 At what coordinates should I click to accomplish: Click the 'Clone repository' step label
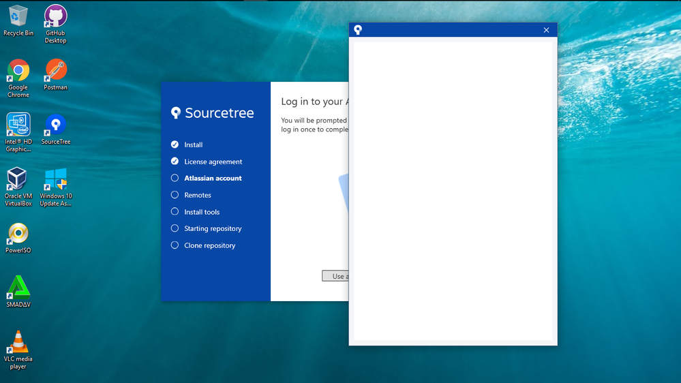pyautogui.click(x=209, y=245)
